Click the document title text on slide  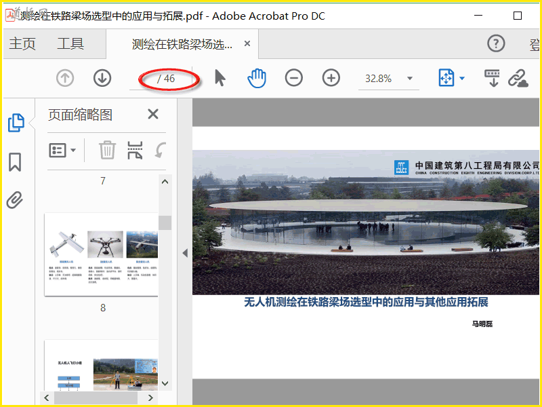click(x=366, y=302)
